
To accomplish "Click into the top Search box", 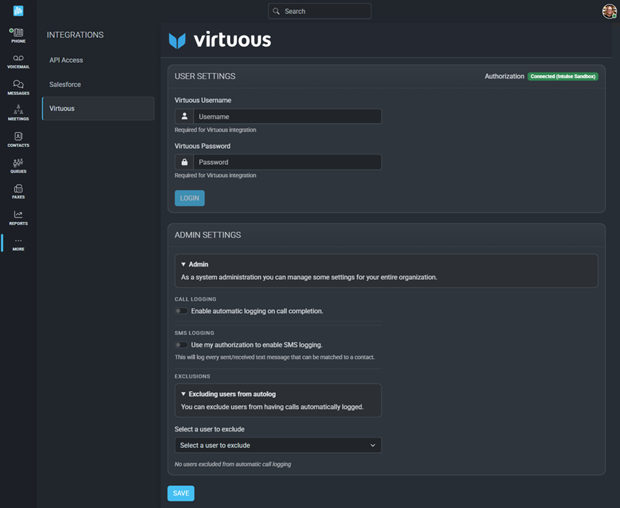I will coord(320,11).
